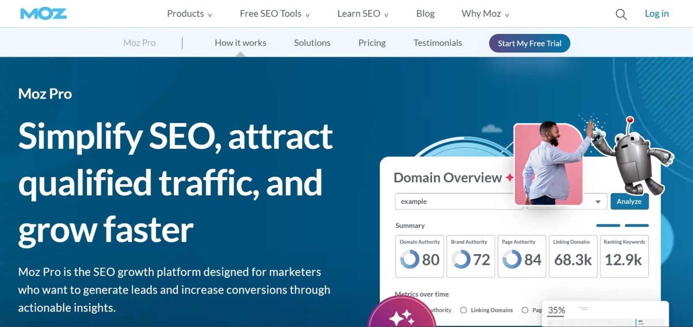The width and height of the screenshot is (693, 327).
Task: Click the Page Authority 84 value
Action: (x=533, y=260)
